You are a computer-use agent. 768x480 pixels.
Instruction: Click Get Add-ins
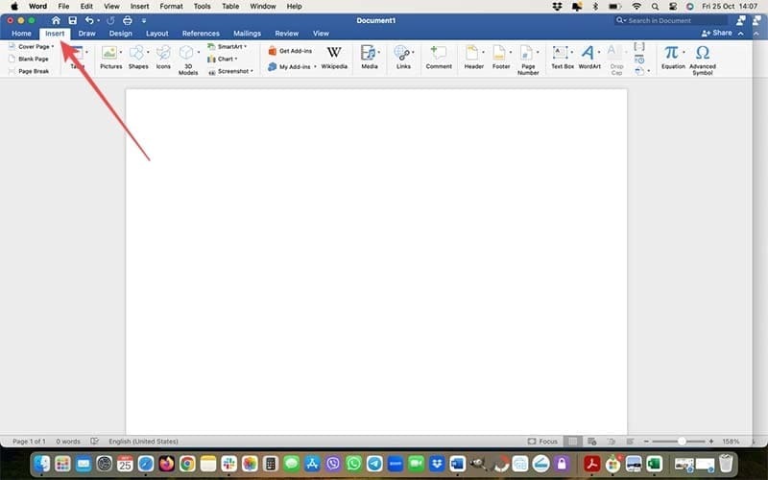coord(290,51)
